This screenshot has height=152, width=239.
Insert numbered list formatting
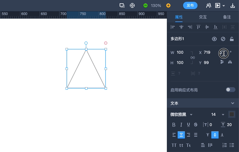click(x=224, y=145)
